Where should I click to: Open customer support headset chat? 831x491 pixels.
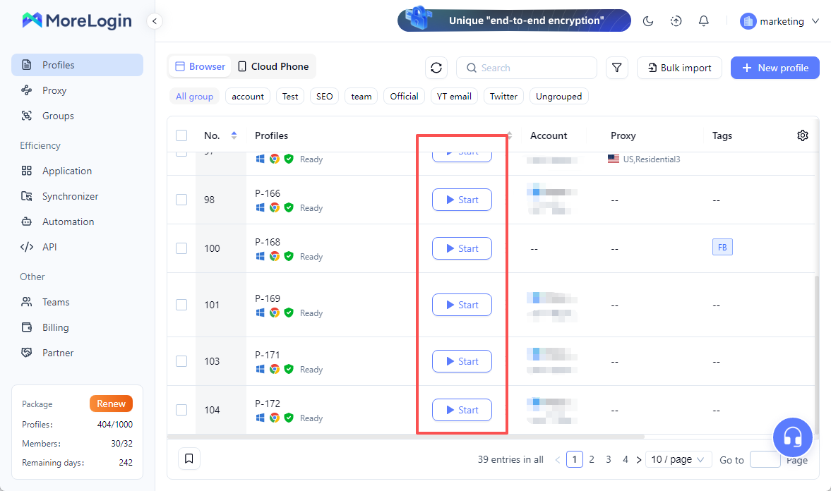[x=792, y=437]
